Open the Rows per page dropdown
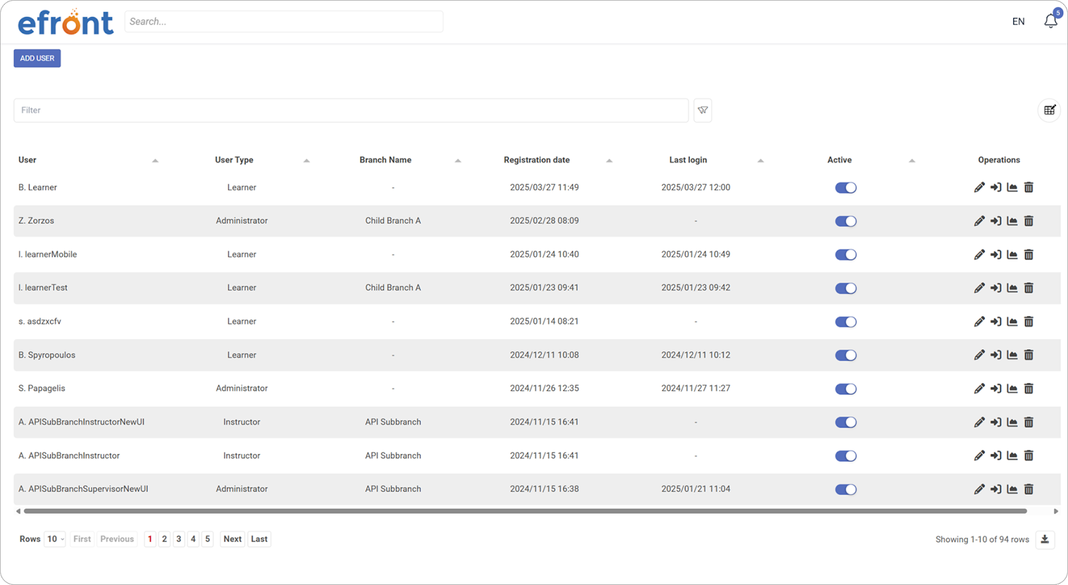 pos(55,539)
